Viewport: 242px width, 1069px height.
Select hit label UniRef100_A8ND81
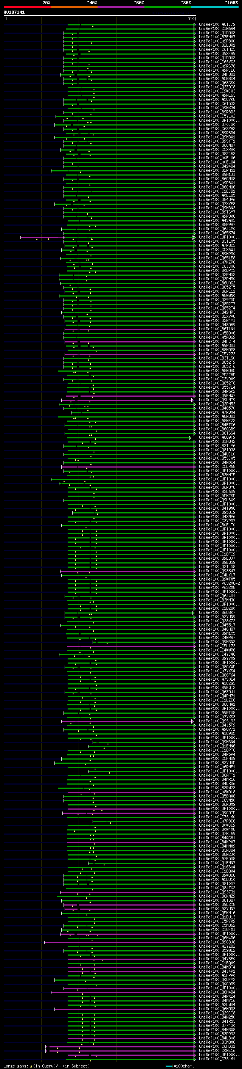coord(217,417)
